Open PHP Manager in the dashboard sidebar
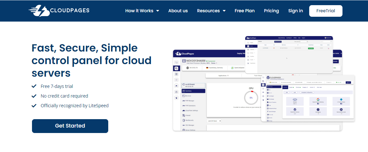 [188, 101]
